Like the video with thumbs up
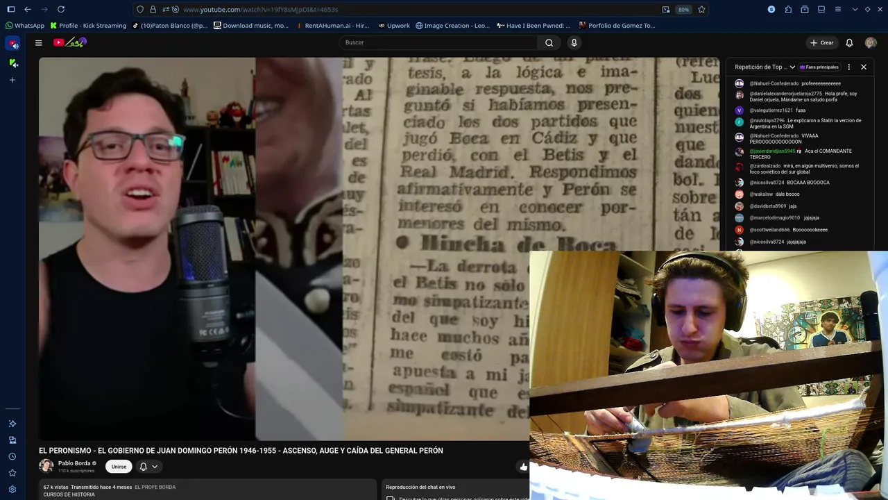The height and width of the screenshot is (500, 888). (523, 467)
